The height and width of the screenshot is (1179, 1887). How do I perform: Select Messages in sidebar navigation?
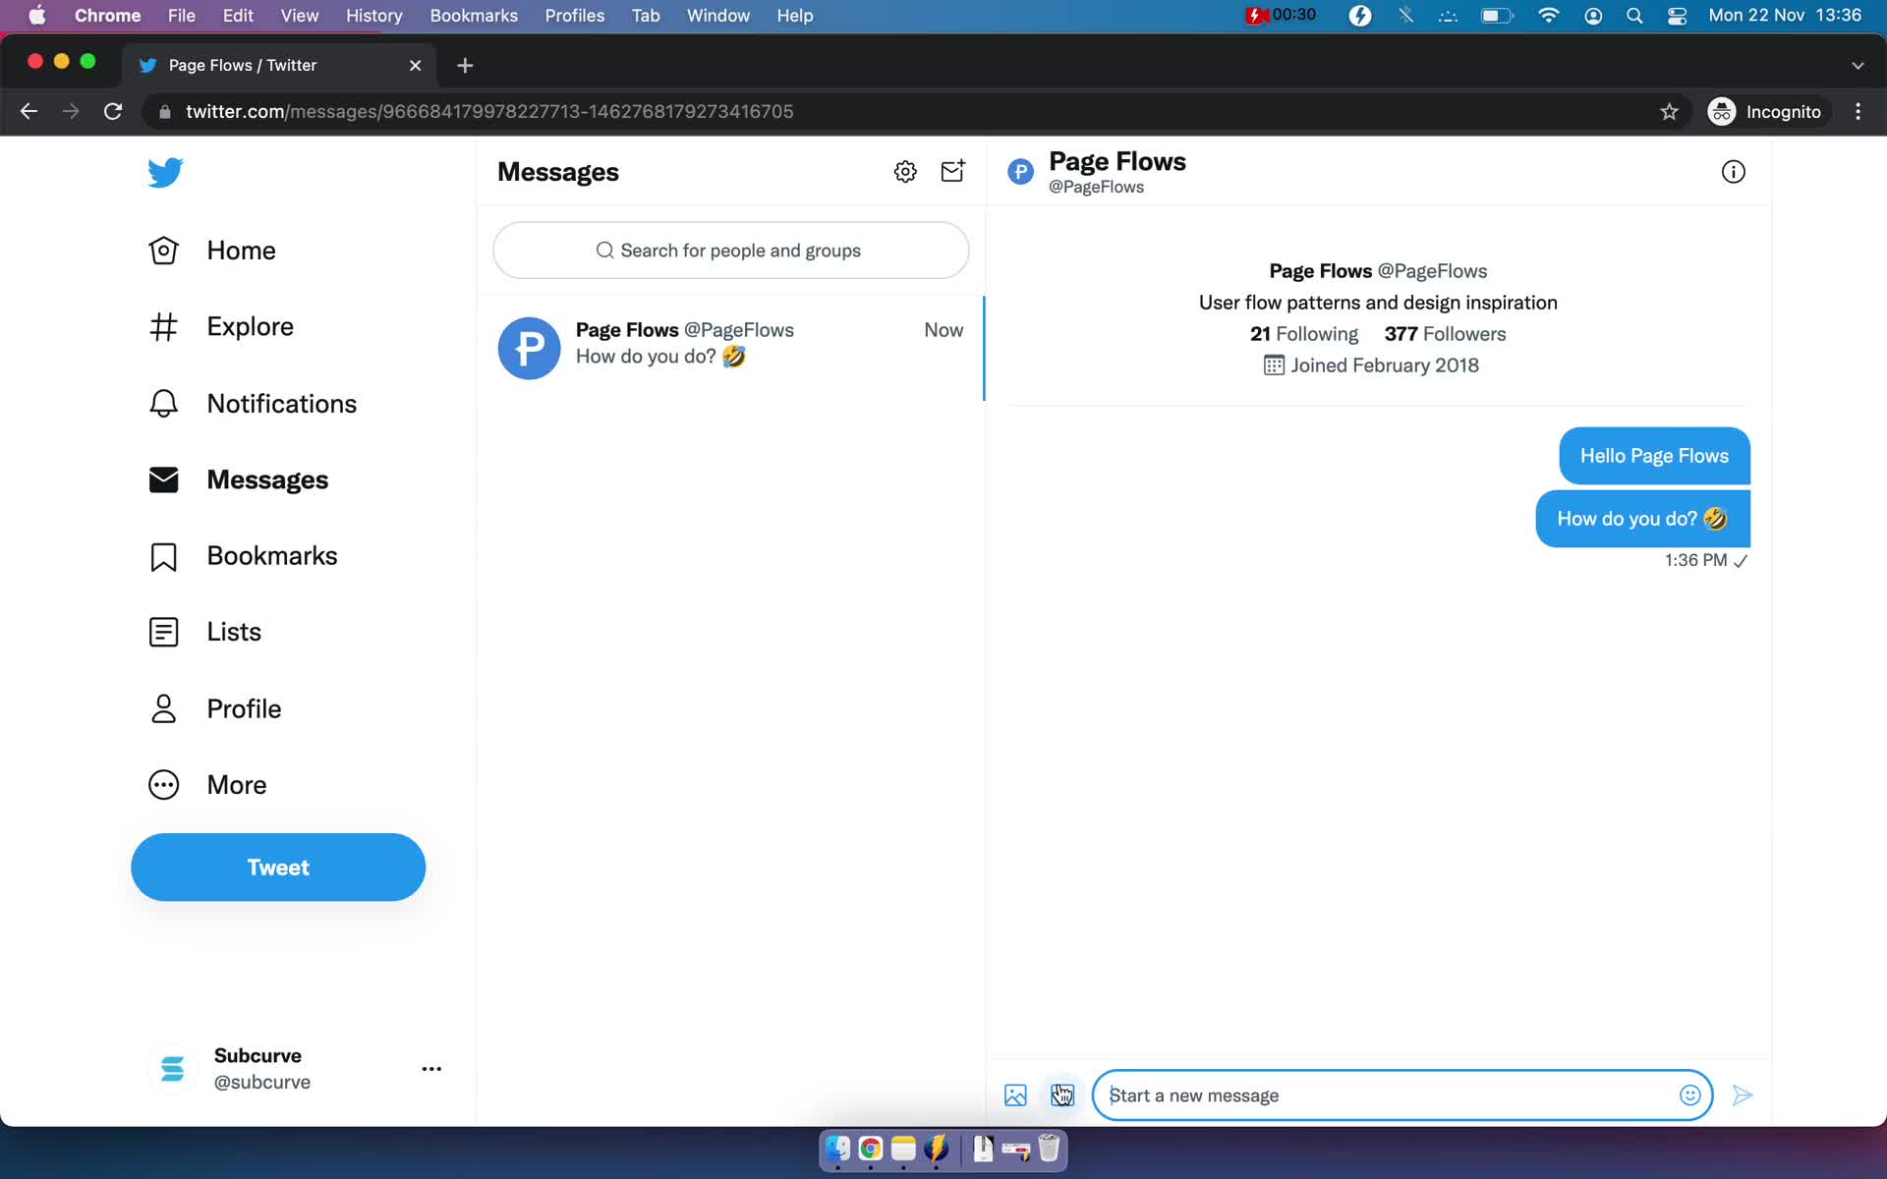point(238,479)
